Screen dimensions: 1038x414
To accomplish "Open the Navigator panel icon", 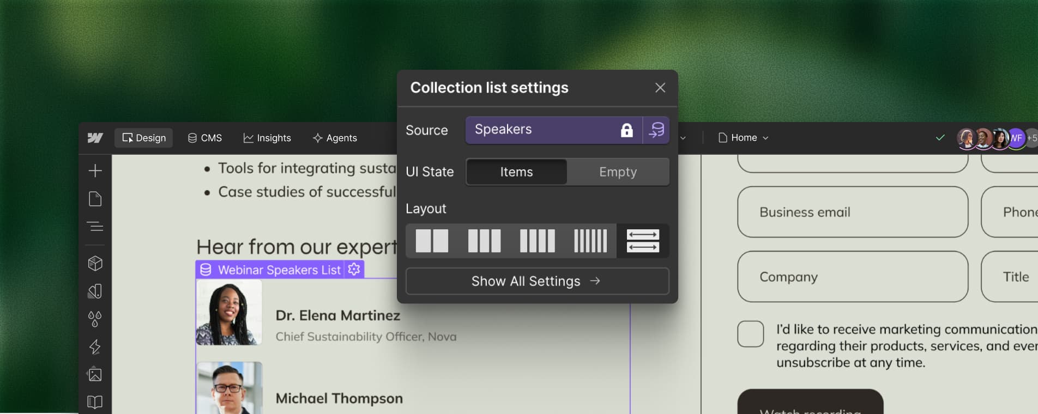I will (x=95, y=226).
